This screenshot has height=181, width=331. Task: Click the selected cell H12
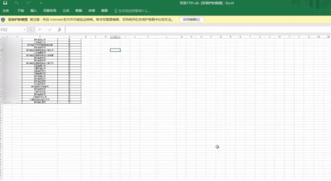point(115,50)
